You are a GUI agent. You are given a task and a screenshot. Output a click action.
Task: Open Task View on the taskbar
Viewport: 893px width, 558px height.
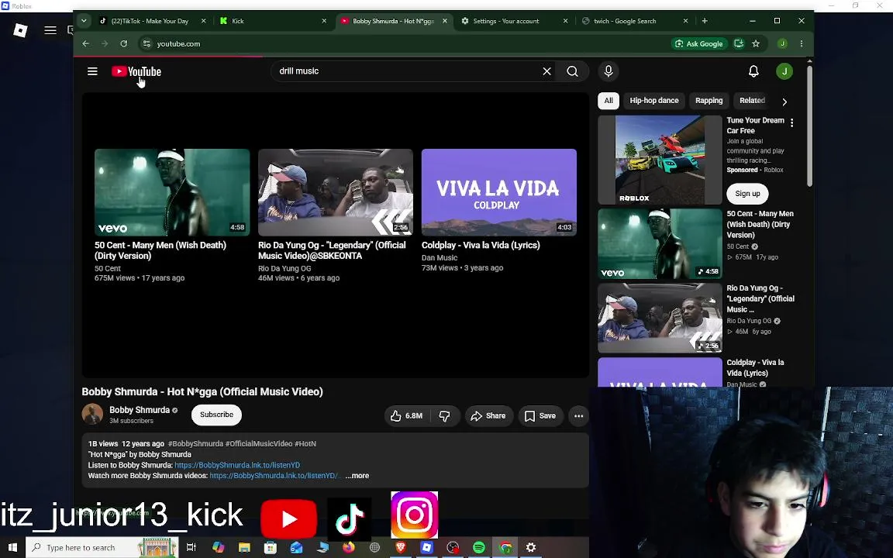point(191,547)
